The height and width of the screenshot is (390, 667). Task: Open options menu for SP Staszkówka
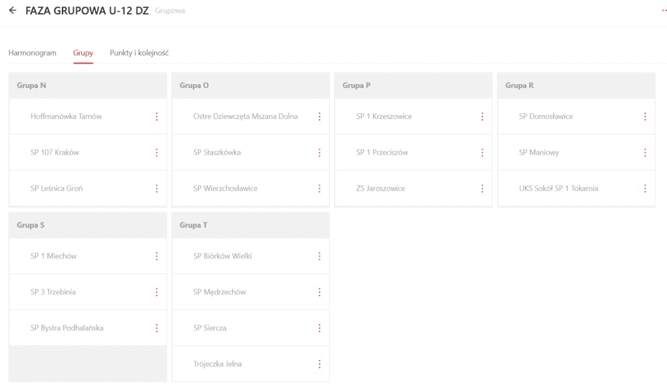(319, 152)
